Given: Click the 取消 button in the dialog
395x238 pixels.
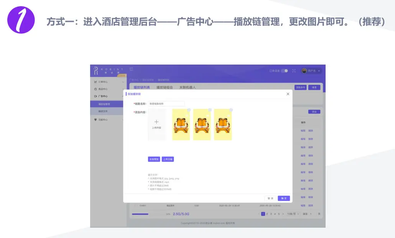Looking at the screenshot, I should (270, 198).
